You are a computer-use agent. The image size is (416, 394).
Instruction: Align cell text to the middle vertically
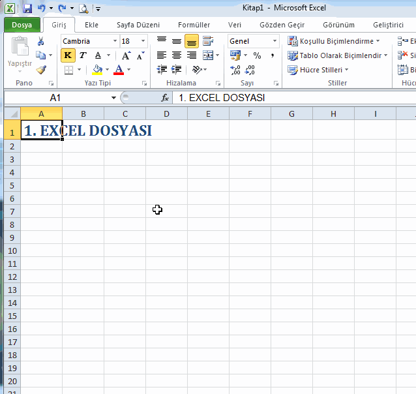pyautogui.click(x=177, y=41)
